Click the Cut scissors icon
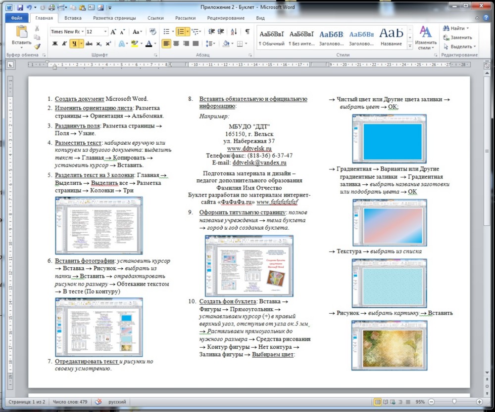 [37, 28]
